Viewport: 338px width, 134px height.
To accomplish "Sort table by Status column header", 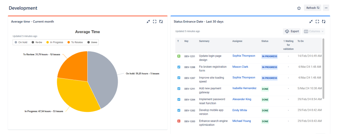I will click(265, 41).
